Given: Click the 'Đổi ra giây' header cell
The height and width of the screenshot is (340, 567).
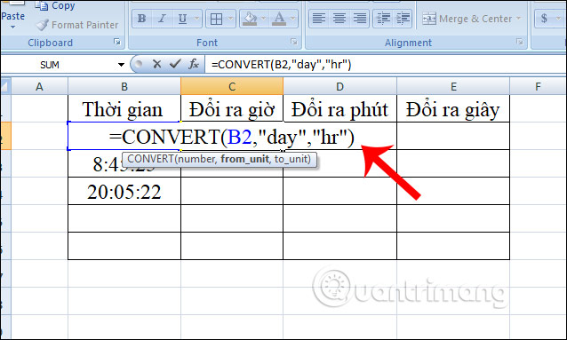Looking at the screenshot, I should (x=453, y=109).
